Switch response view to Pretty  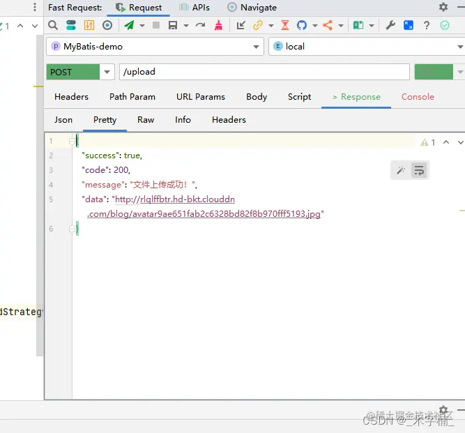click(x=105, y=120)
